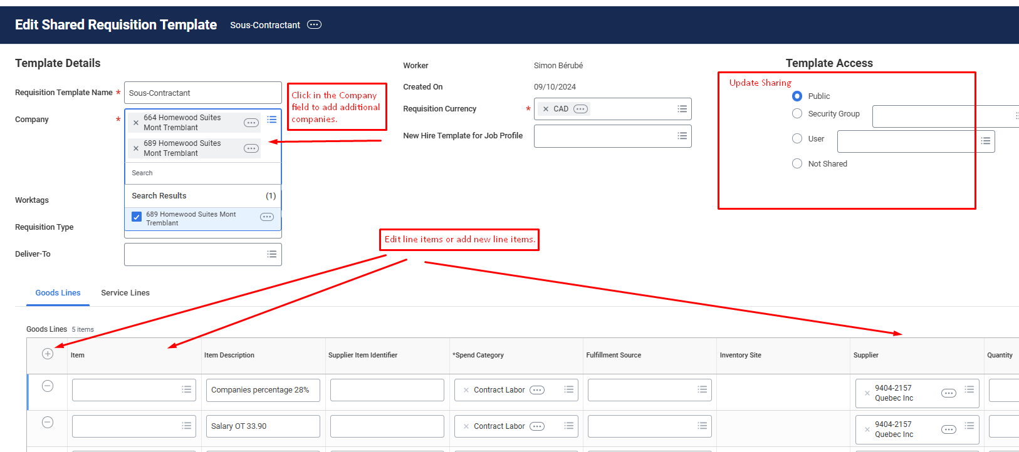Select the Goods Lines tab
Image resolution: width=1019 pixels, height=452 pixels.
pyautogui.click(x=58, y=293)
